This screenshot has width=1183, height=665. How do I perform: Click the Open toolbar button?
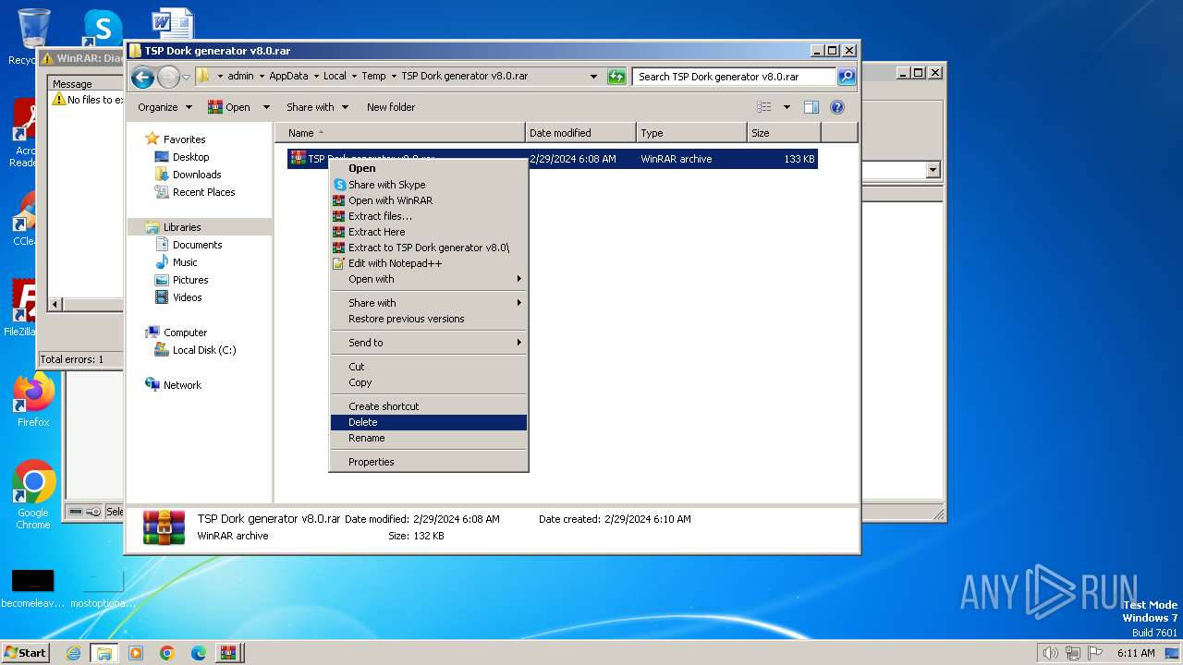pyautogui.click(x=229, y=107)
